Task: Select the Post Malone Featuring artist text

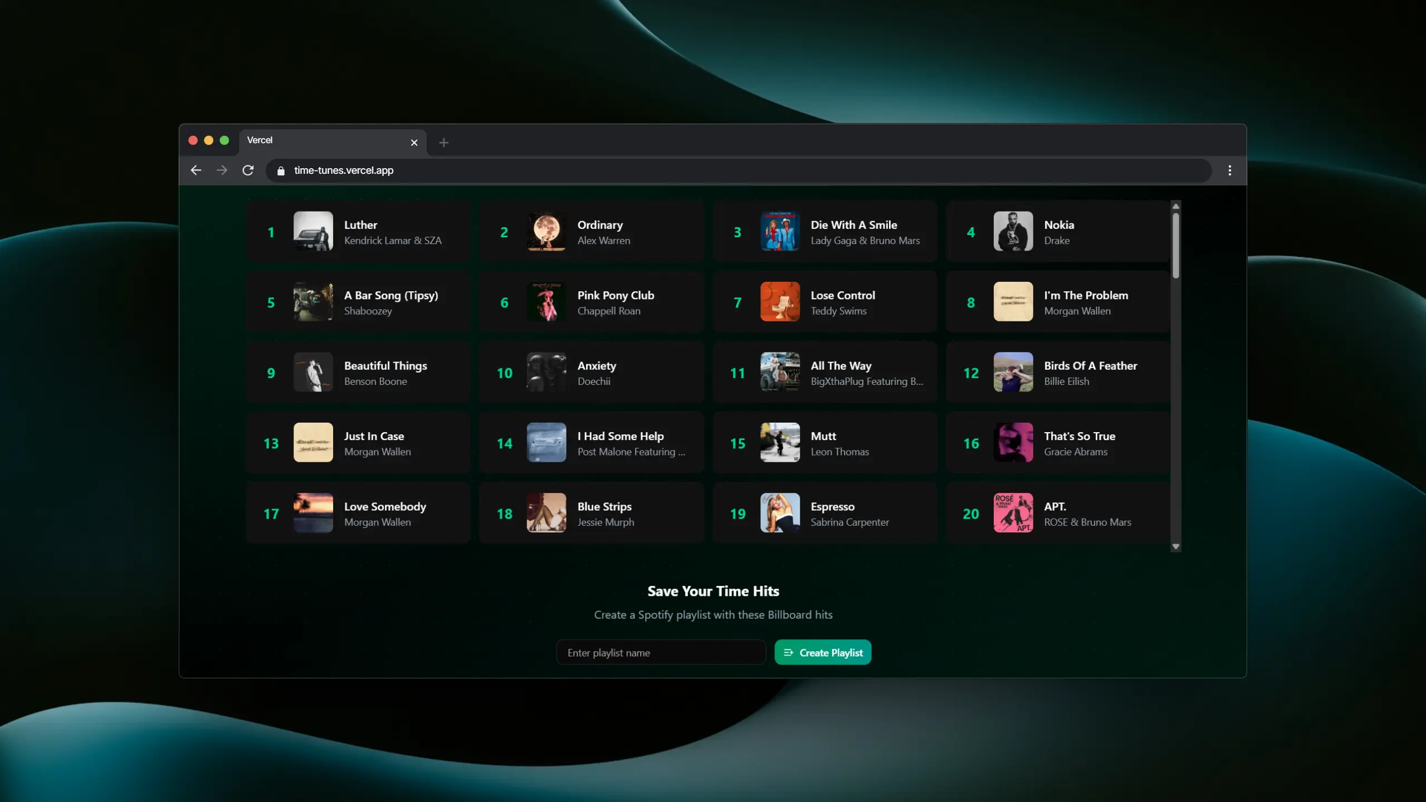Action: [x=631, y=452]
